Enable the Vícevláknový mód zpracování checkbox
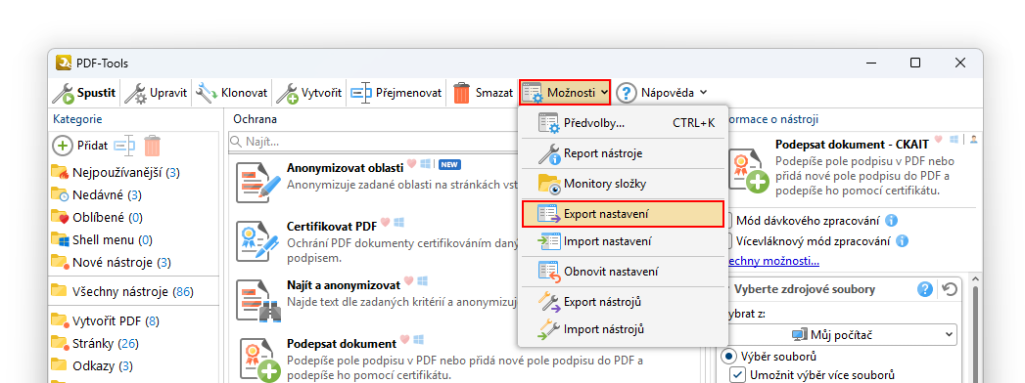 (x=727, y=241)
